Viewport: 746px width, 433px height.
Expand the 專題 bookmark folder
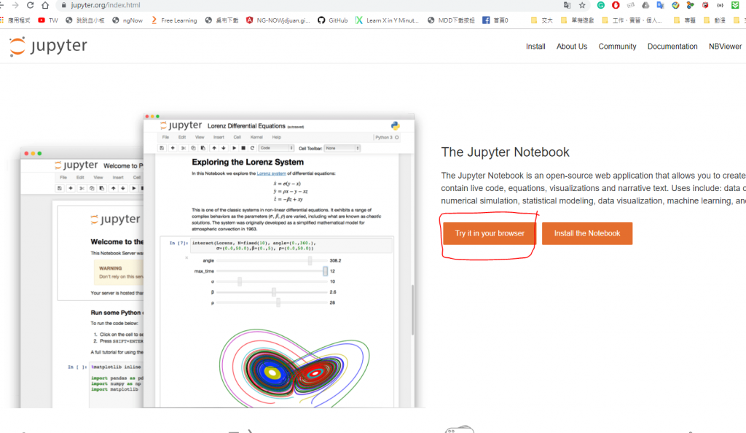(x=685, y=20)
